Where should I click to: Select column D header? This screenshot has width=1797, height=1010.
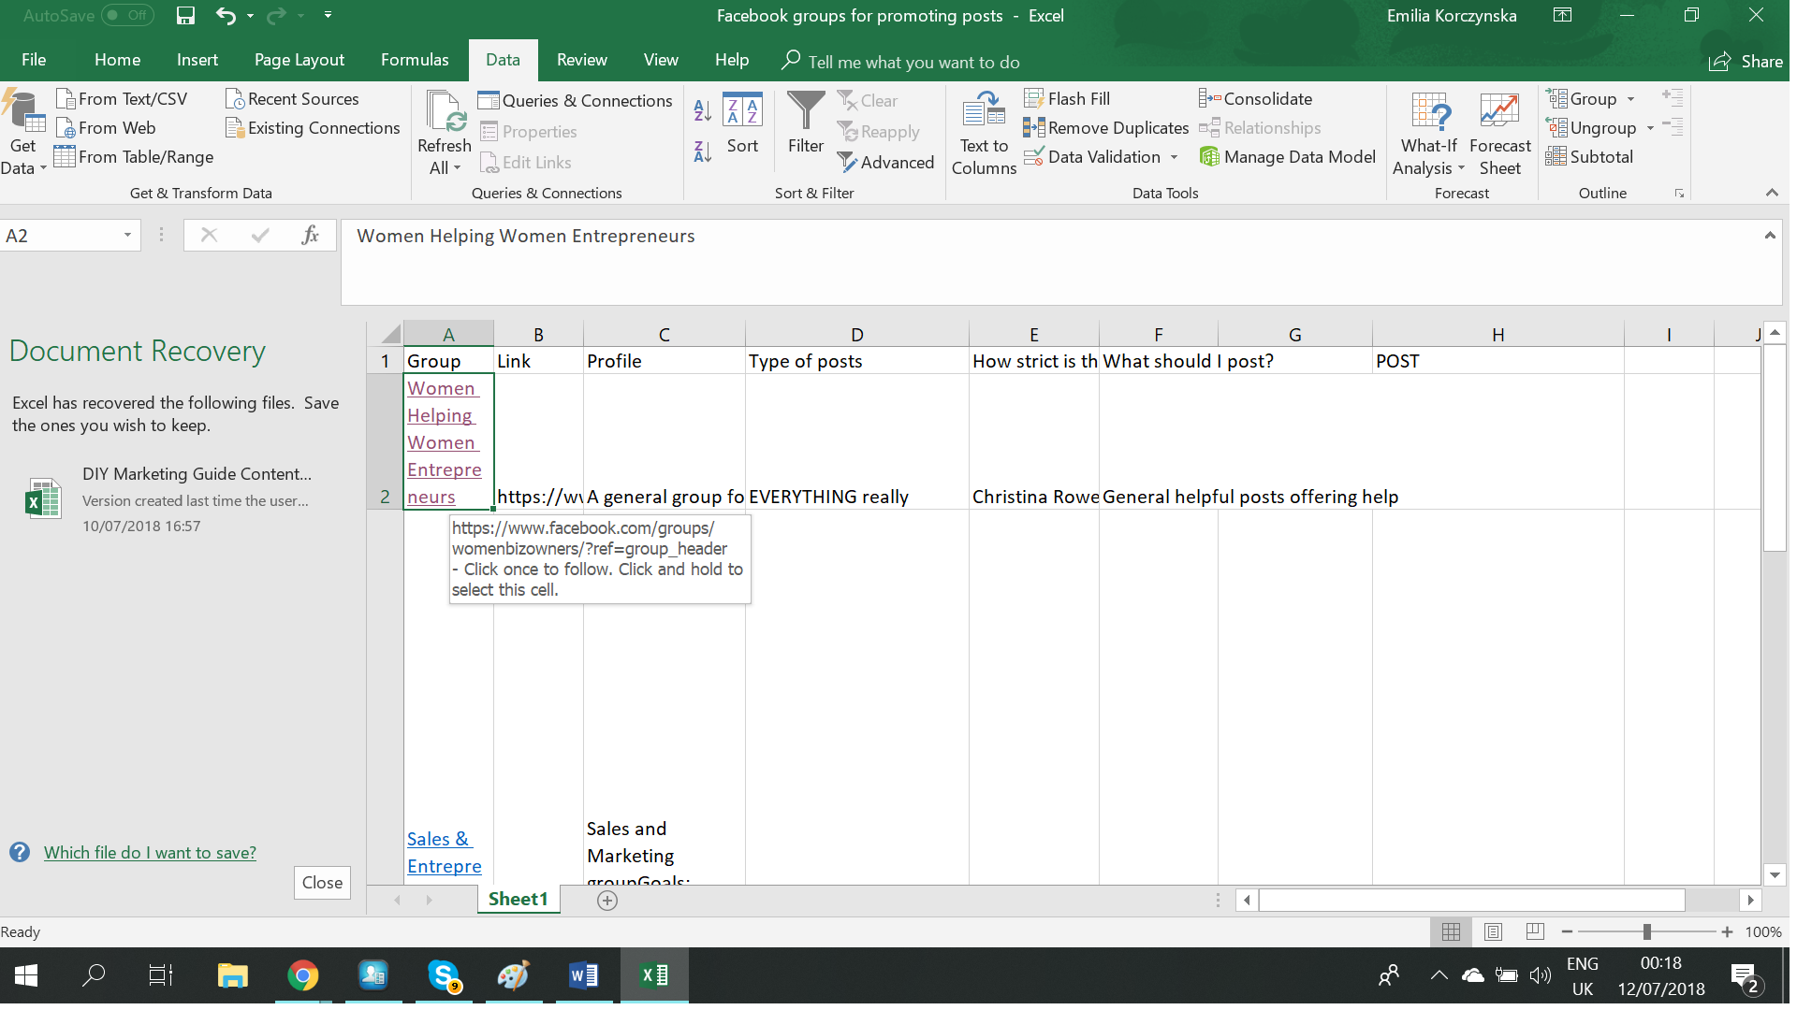tap(856, 335)
